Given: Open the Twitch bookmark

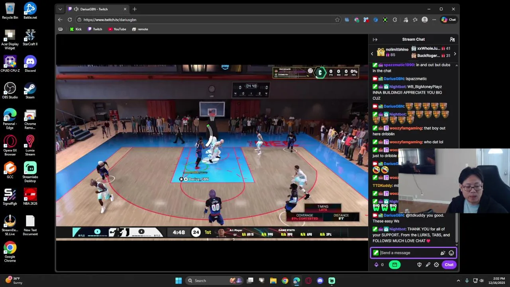Looking at the screenshot, I should click(x=95, y=29).
